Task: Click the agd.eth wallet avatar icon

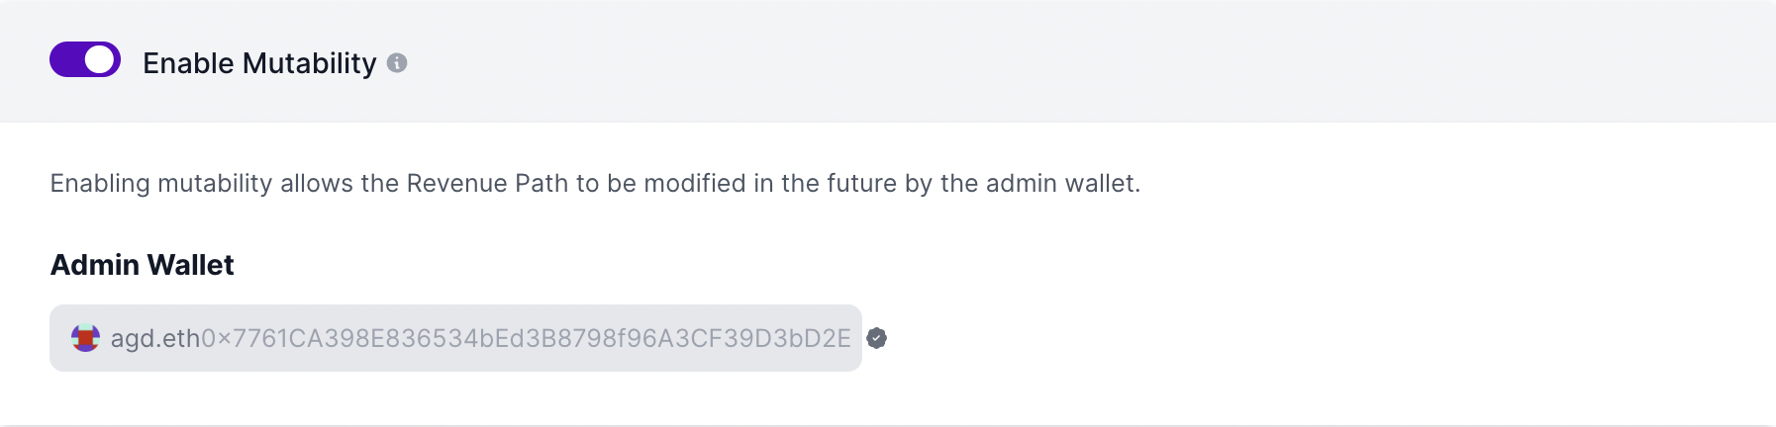Action: 85,338
